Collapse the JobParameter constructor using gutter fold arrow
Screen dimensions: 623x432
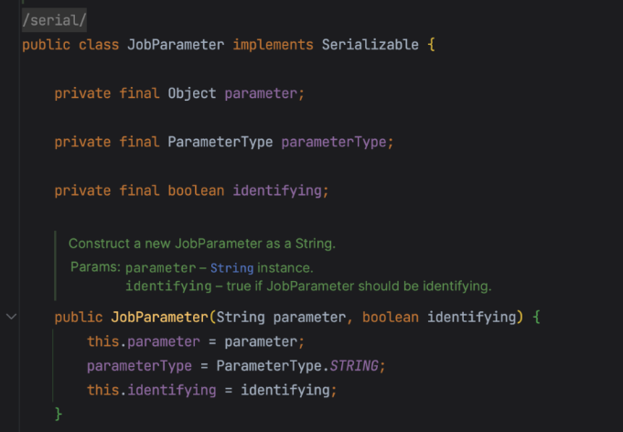pos(11,317)
